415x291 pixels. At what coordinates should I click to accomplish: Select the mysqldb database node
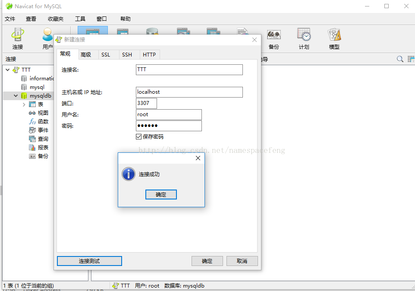coord(40,95)
